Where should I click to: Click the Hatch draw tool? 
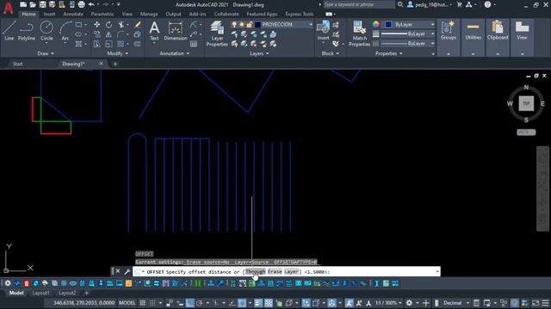pos(78,44)
